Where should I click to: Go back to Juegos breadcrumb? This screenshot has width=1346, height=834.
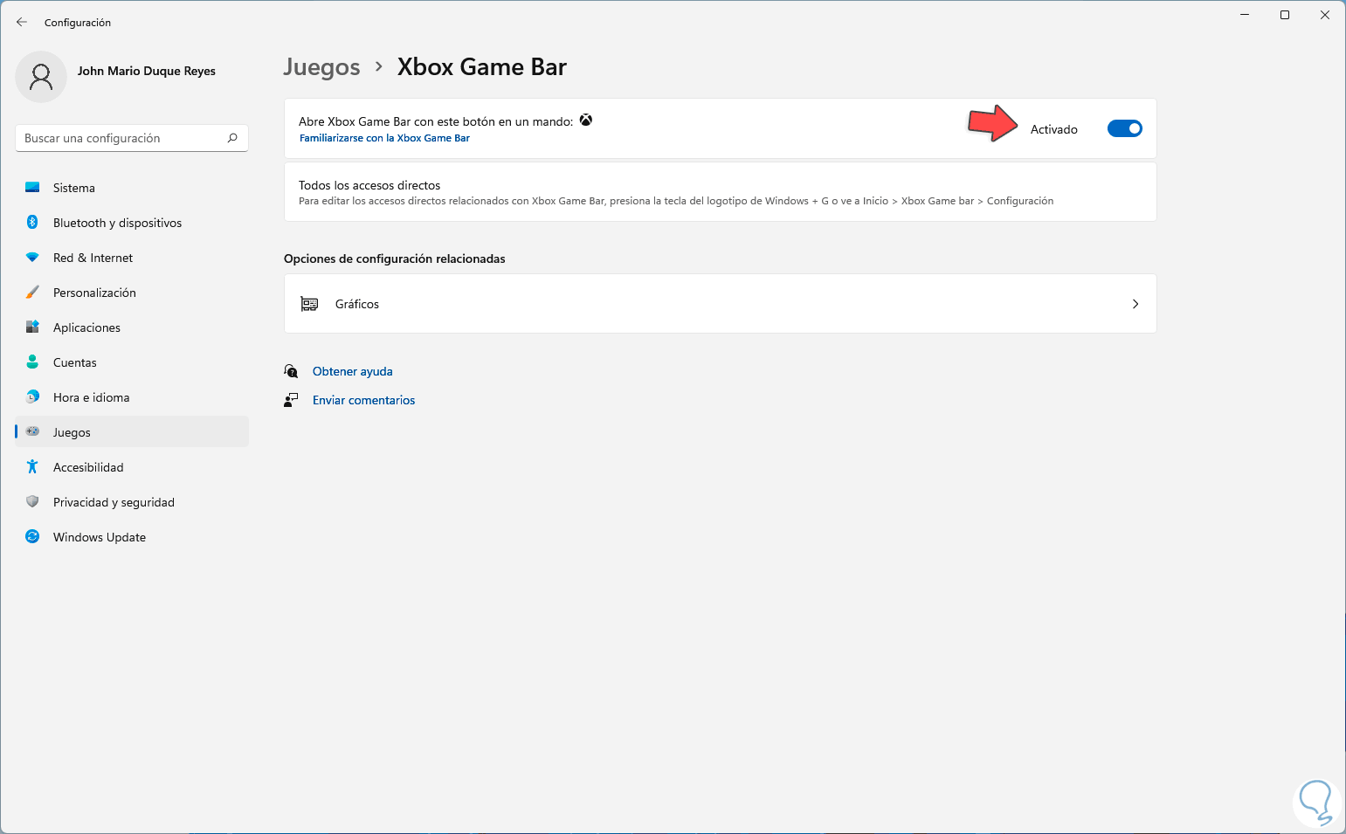pyautogui.click(x=321, y=67)
